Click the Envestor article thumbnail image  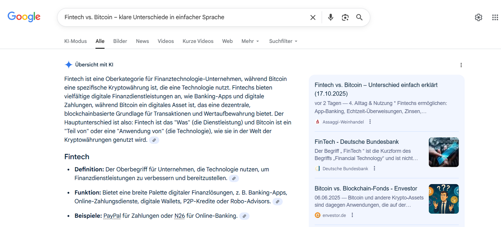click(444, 199)
